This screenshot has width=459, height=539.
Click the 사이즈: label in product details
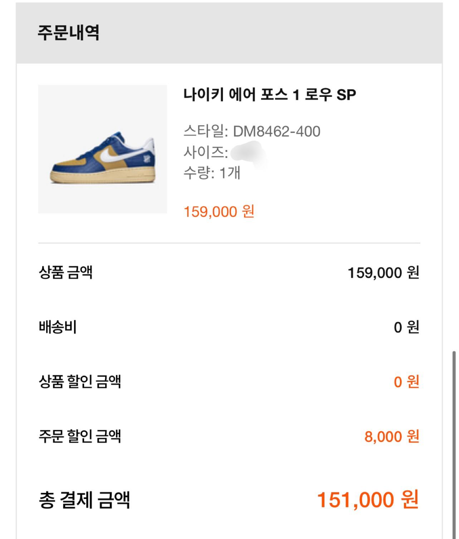[x=206, y=153]
